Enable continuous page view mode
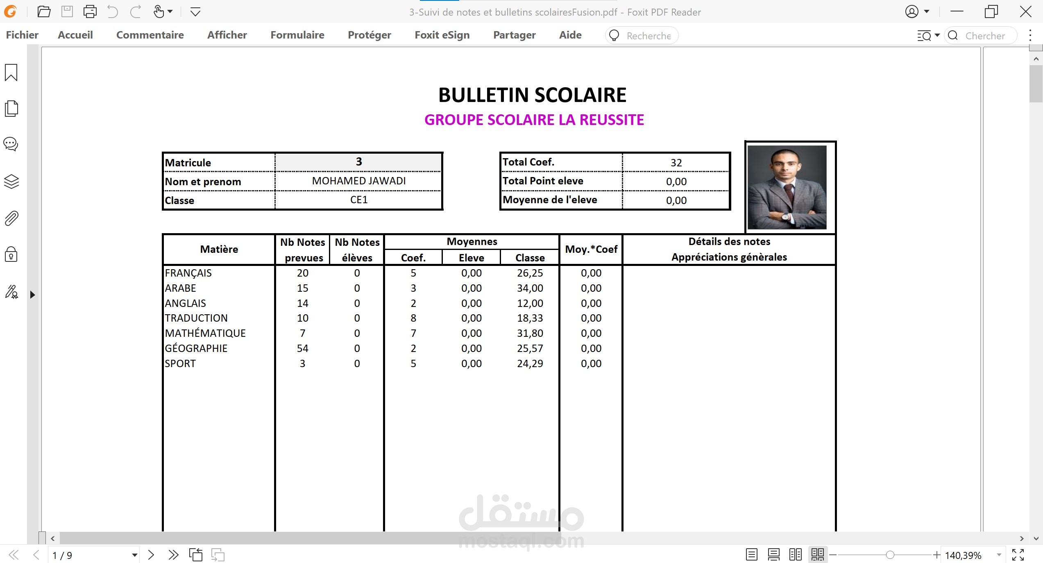 coord(773,555)
